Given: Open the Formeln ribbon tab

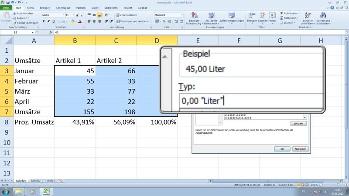Looking at the screenshot, I should [81, 8].
